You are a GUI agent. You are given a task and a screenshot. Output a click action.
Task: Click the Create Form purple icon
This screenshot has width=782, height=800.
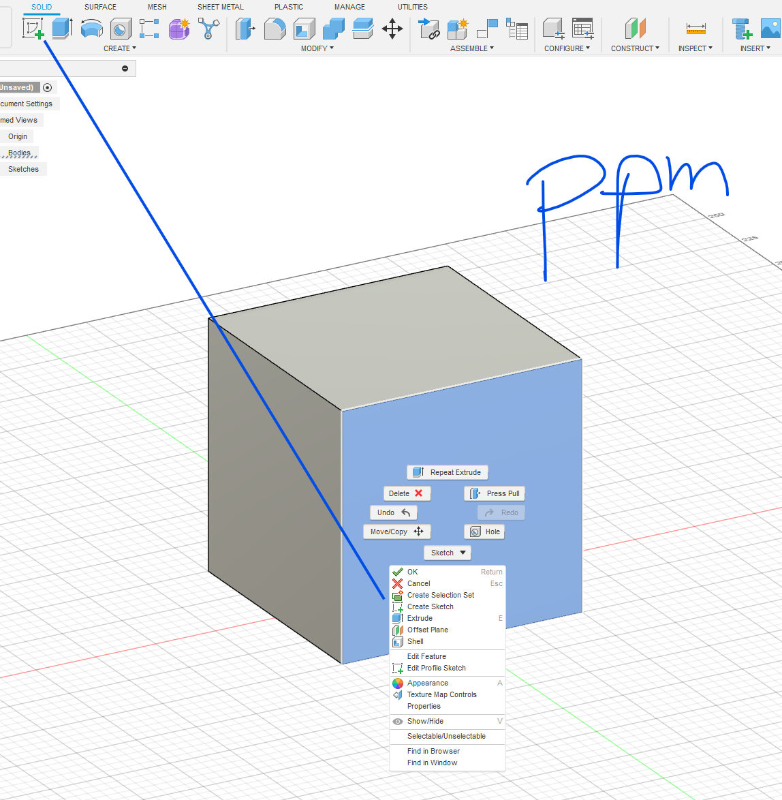(179, 29)
